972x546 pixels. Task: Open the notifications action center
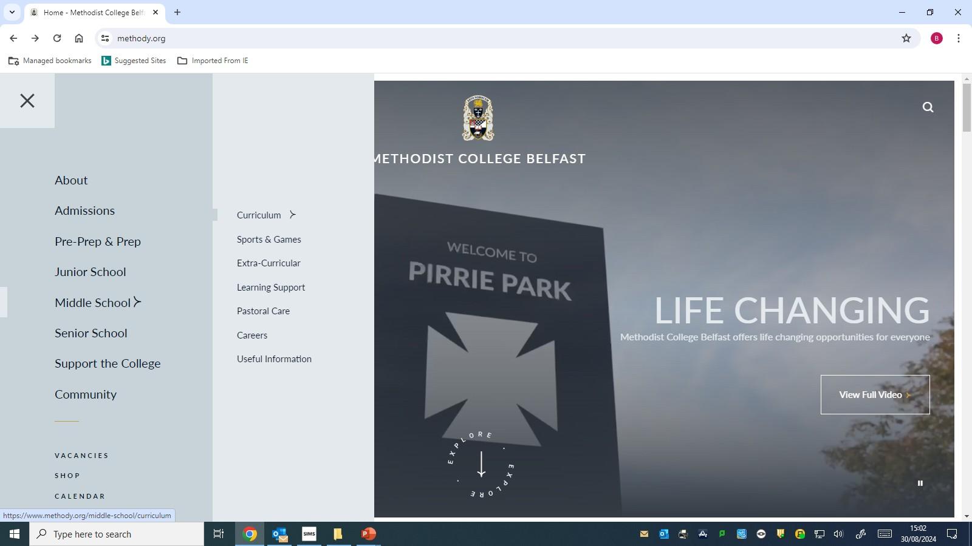point(953,534)
